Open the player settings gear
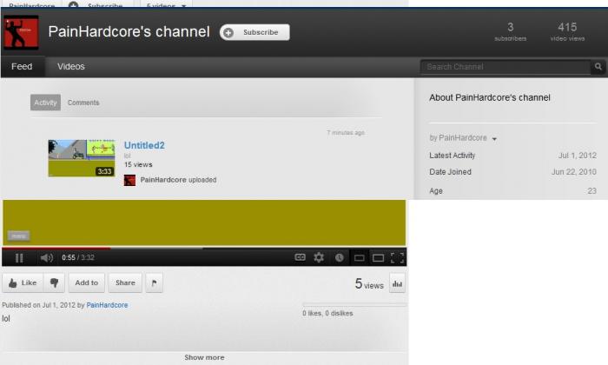The image size is (608, 365). click(319, 257)
